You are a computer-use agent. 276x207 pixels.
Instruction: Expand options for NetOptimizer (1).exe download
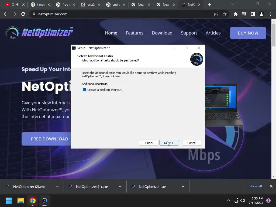pyautogui.click(x=120, y=187)
